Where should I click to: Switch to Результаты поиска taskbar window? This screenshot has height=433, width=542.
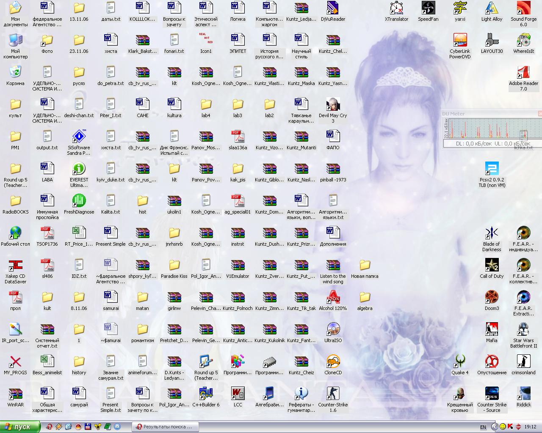pyautogui.click(x=164, y=427)
